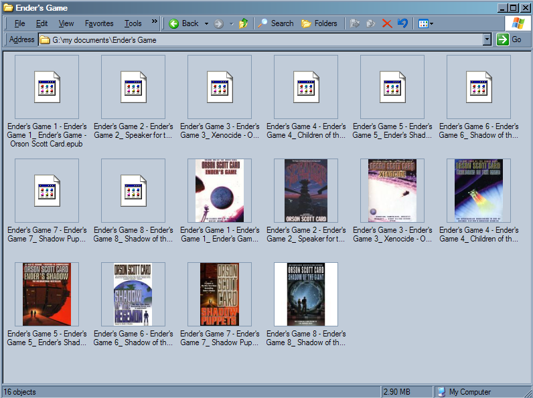Select the Xenocide cover thumbnail

pos(392,191)
